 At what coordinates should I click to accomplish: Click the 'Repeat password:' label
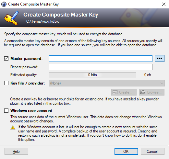pyautogui.click(x=24, y=67)
